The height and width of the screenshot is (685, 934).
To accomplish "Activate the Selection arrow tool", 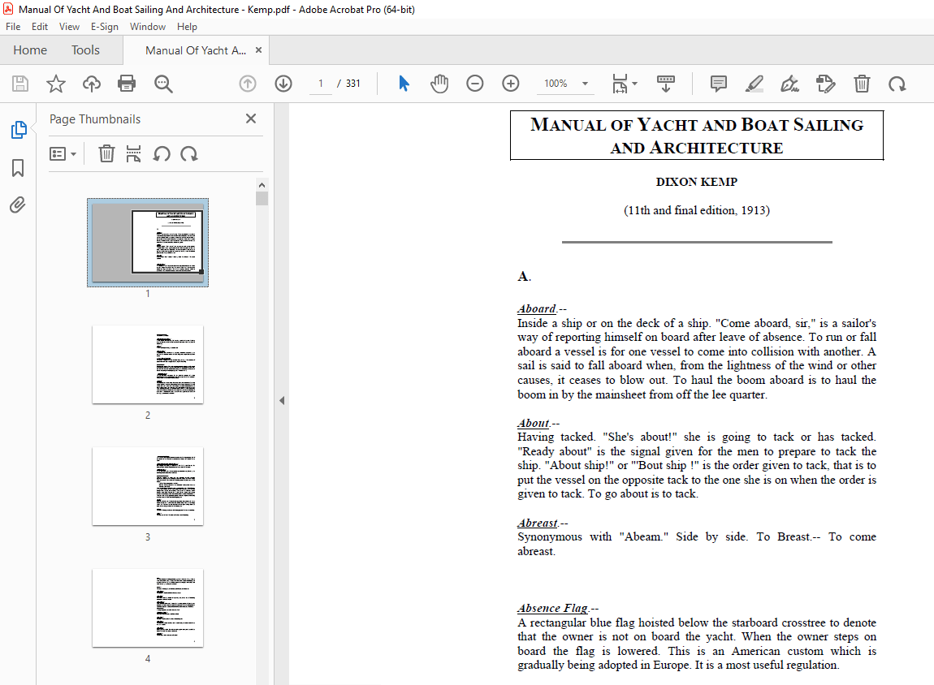I will click(404, 84).
